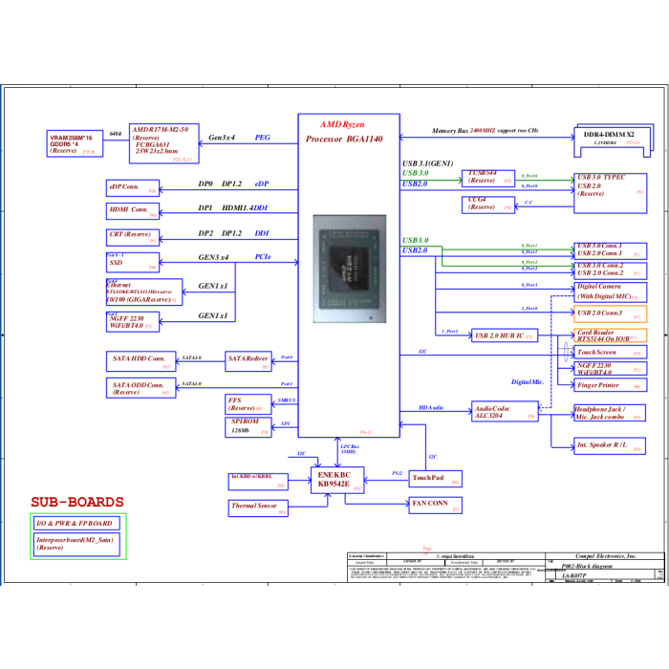Select the 'HD Audio' bus label
Viewport: 669px width, 669px height.
point(431,408)
